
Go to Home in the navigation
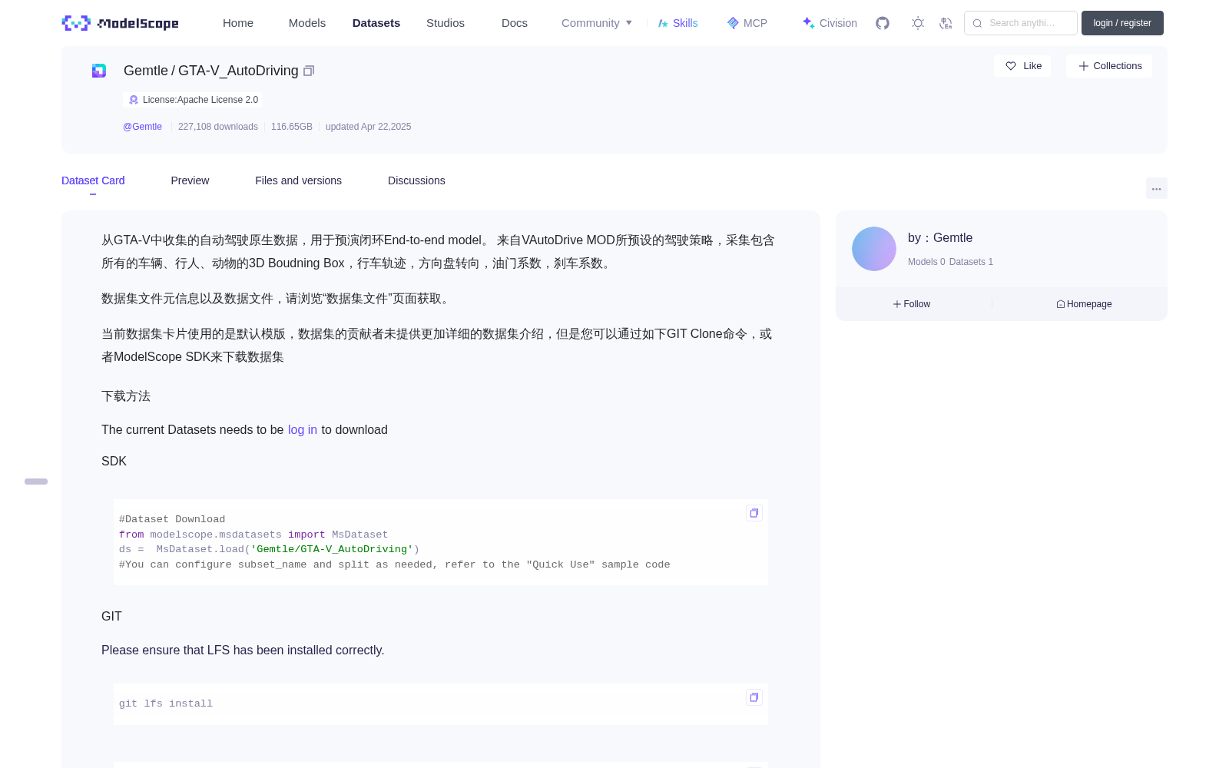pos(238,23)
